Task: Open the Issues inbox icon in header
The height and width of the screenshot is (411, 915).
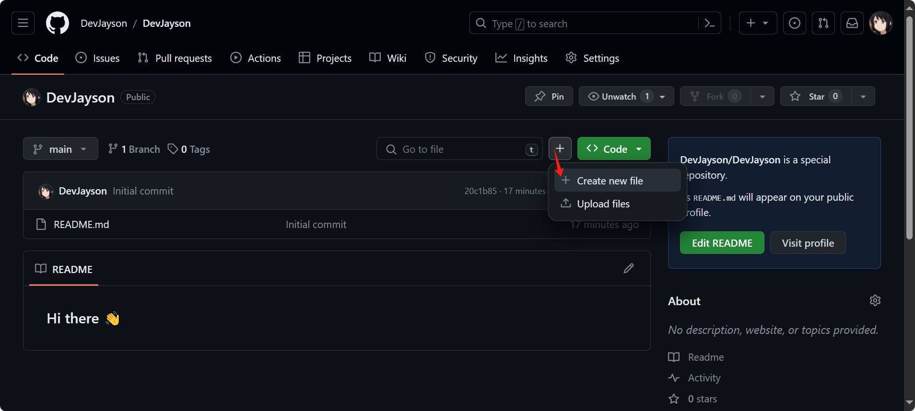Action: pyautogui.click(x=795, y=23)
